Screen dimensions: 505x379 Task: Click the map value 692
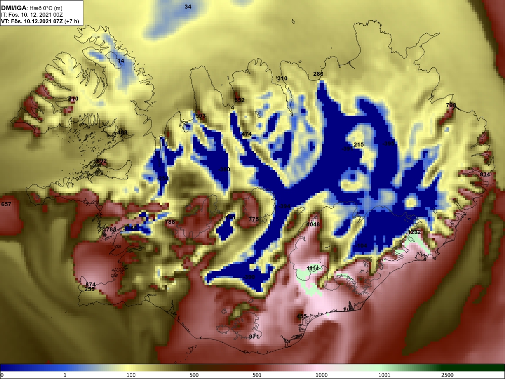click(102, 161)
